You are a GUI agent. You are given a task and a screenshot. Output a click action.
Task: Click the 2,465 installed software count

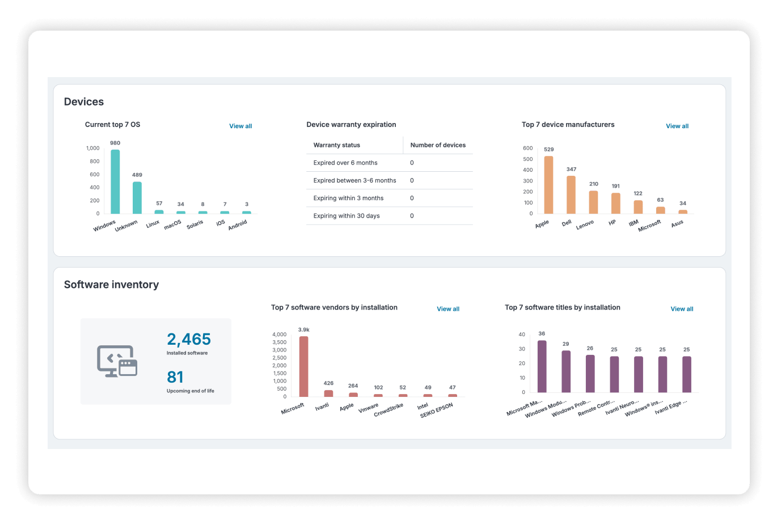[x=189, y=339]
